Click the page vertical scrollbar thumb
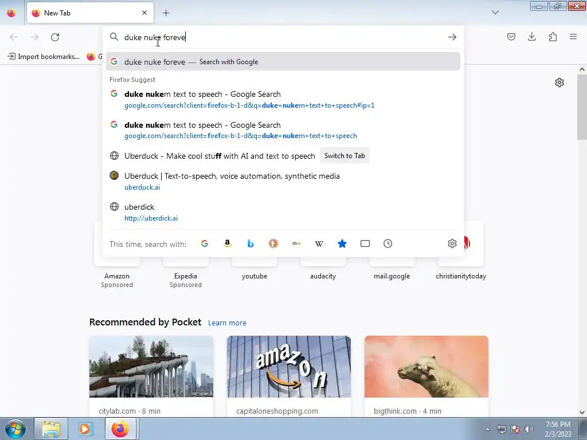The image size is (587, 440). click(x=582, y=107)
